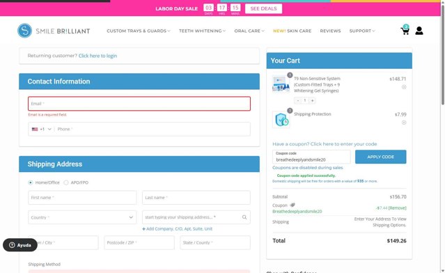Focus the Town / City field
The width and height of the screenshot is (445, 273).
(63, 242)
